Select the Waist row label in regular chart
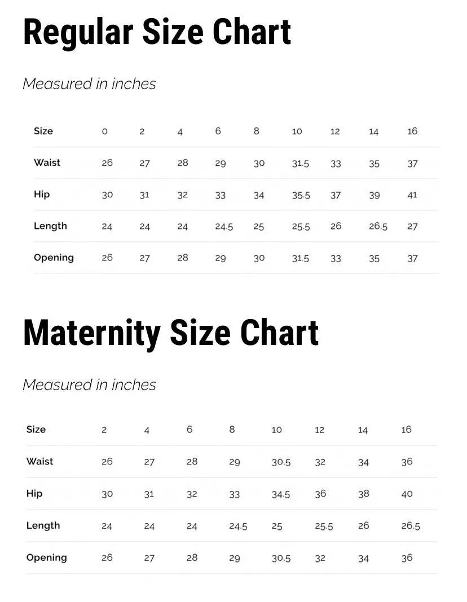467x602 pixels. tap(47, 162)
